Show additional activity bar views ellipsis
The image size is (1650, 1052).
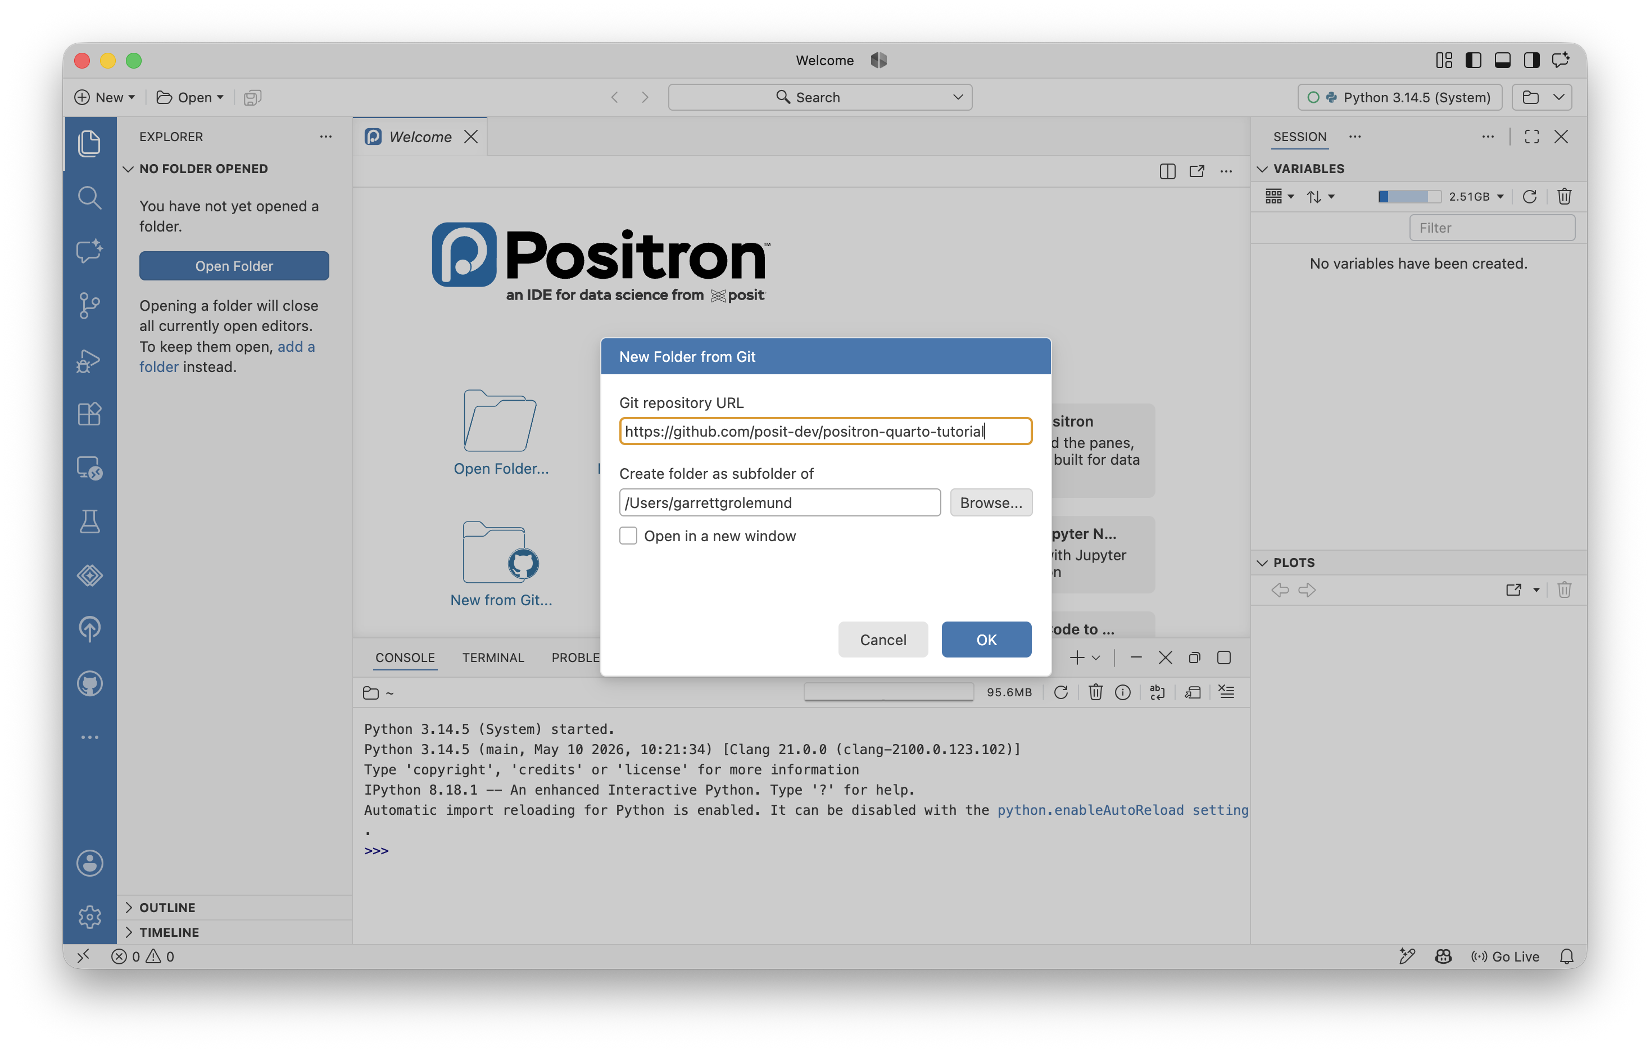tap(90, 737)
